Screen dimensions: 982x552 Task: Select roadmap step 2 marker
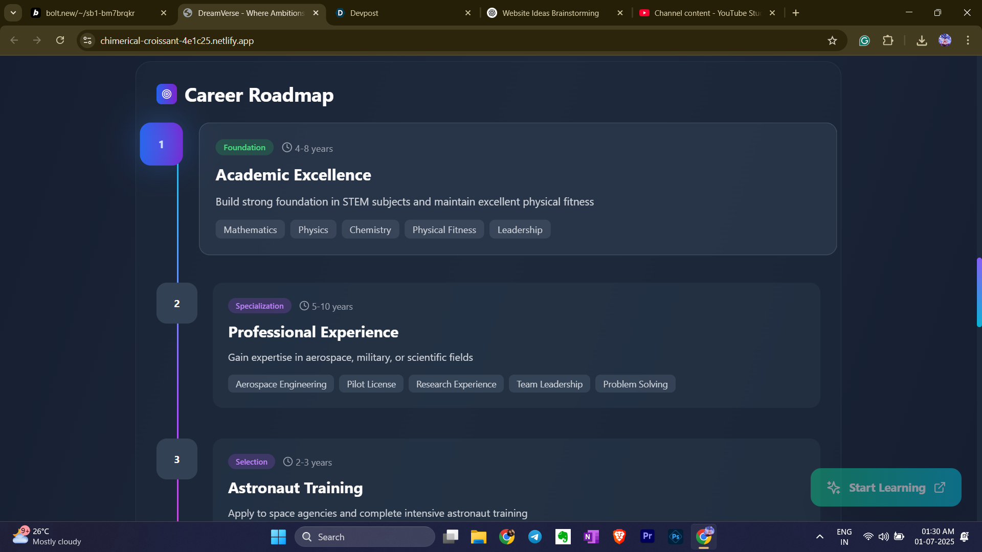click(x=177, y=304)
